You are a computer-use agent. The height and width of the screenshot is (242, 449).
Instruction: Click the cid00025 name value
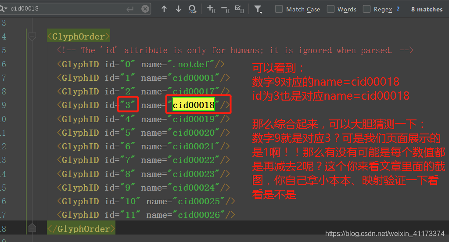[199, 201]
